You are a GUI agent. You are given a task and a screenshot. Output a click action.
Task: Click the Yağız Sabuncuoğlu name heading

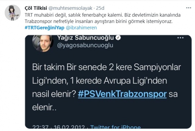pos(85,38)
